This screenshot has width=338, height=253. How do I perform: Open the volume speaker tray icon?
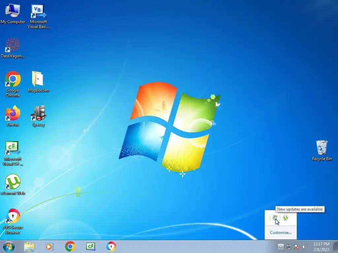305,247
